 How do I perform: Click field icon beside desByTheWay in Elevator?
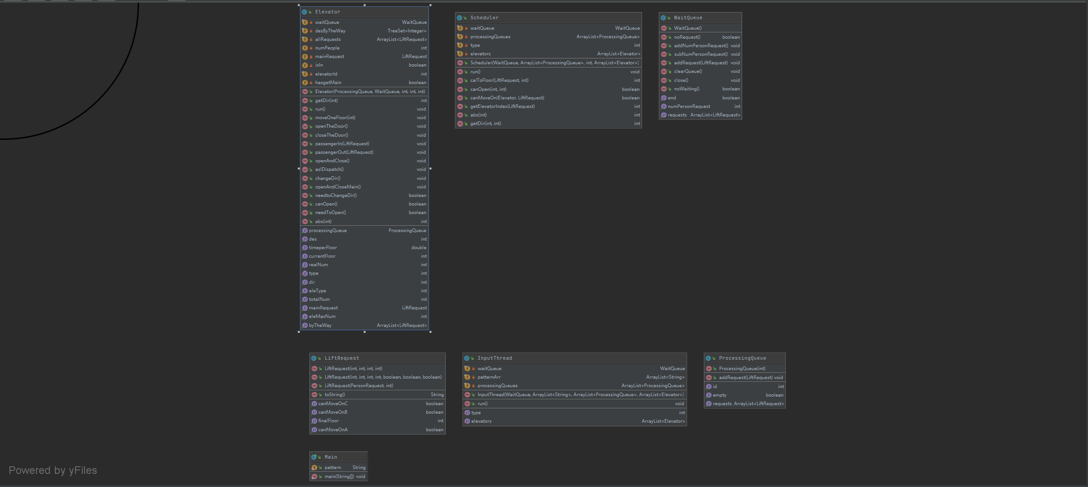coord(305,31)
